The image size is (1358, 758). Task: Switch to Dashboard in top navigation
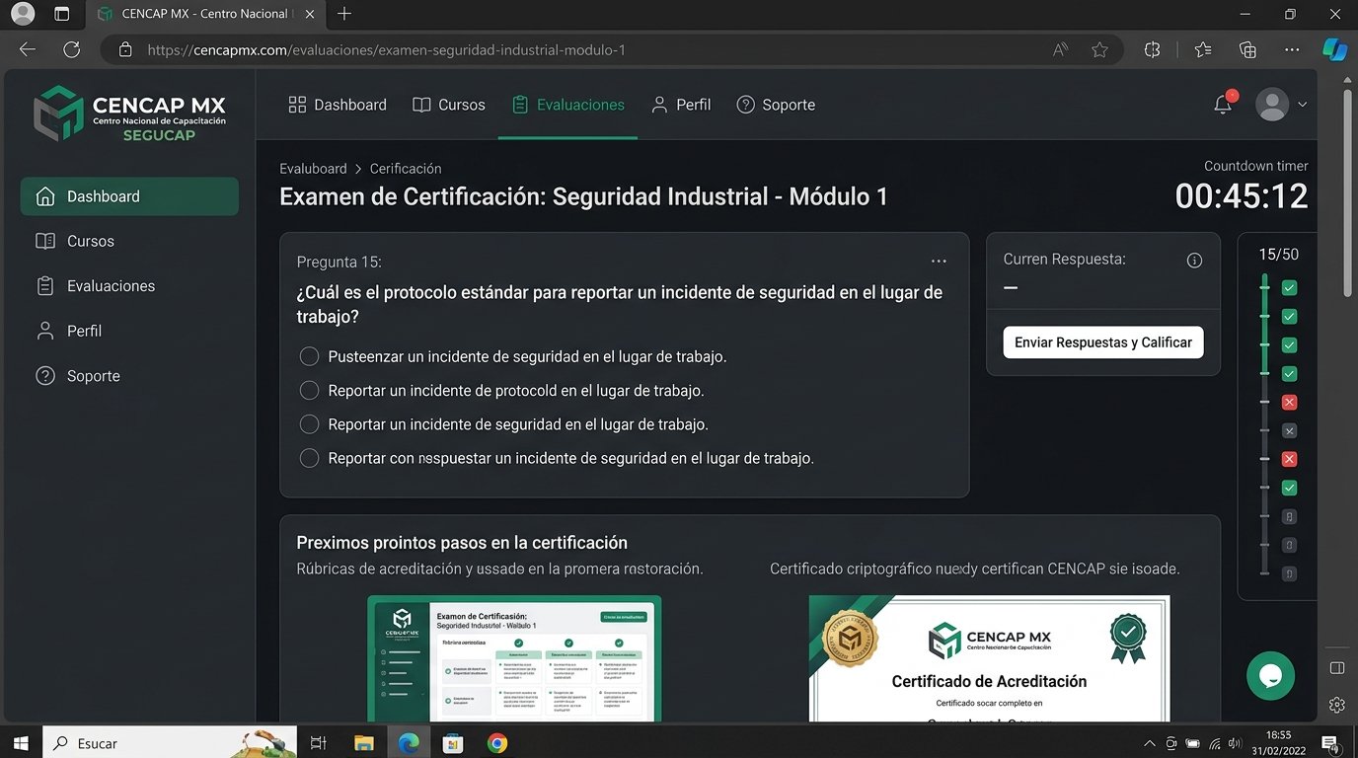338,105
